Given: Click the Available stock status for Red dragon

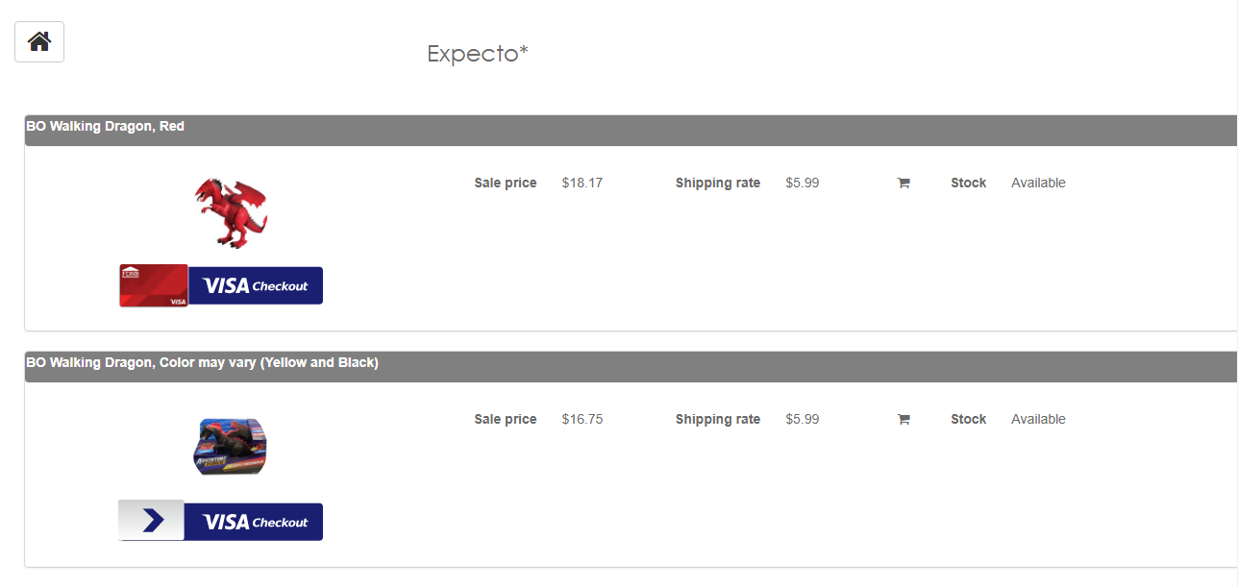Looking at the screenshot, I should pyautogui.click(x=1038, y=183).
